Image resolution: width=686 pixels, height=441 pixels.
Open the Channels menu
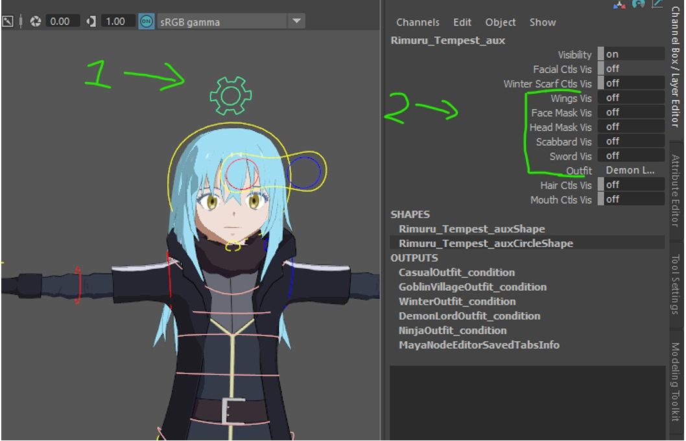coord(418,22)
